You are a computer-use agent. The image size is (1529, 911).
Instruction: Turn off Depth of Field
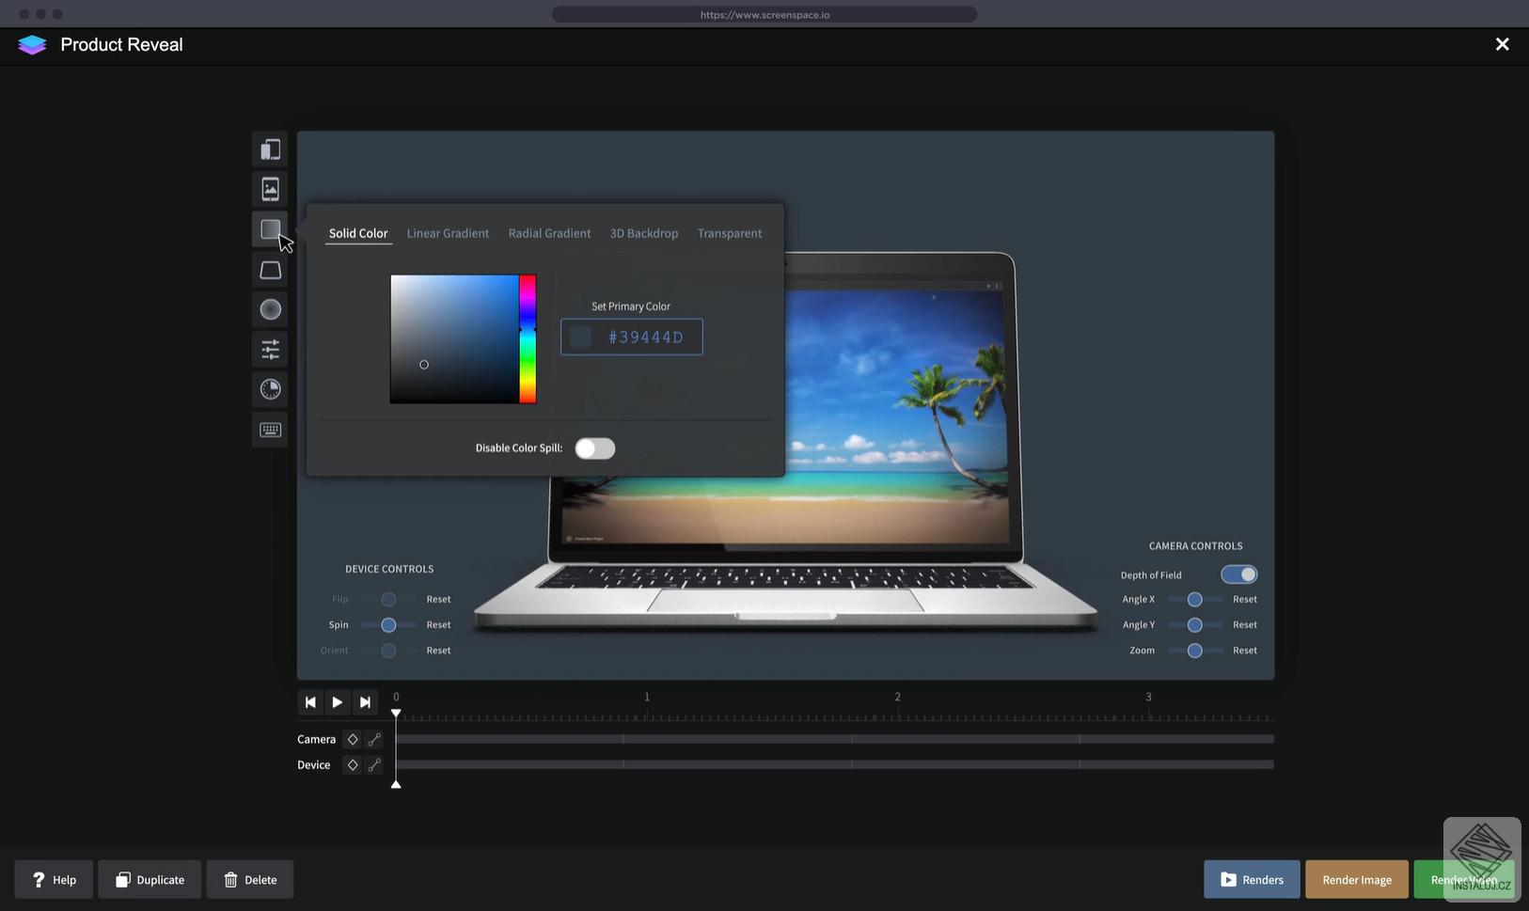(1239, 573)
